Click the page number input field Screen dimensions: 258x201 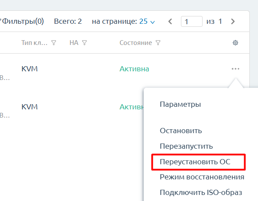click(192, 21)
